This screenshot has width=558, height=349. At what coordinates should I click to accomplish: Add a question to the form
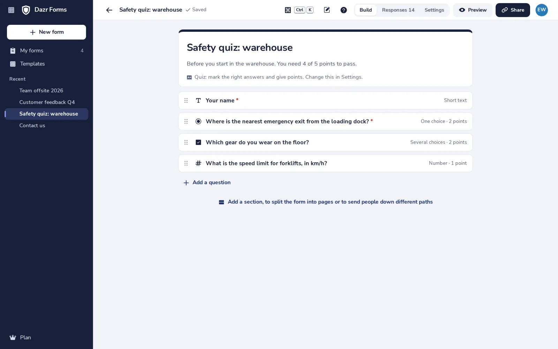207,183
